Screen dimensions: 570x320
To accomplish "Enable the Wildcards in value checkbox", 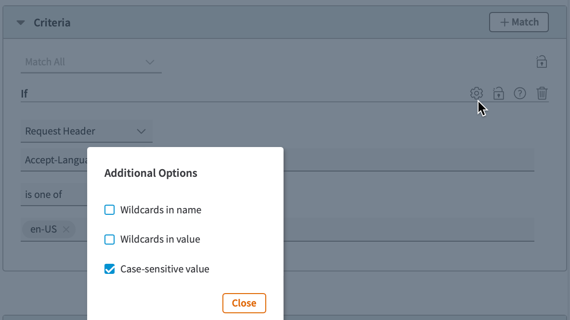I will [x=110, y=239].
